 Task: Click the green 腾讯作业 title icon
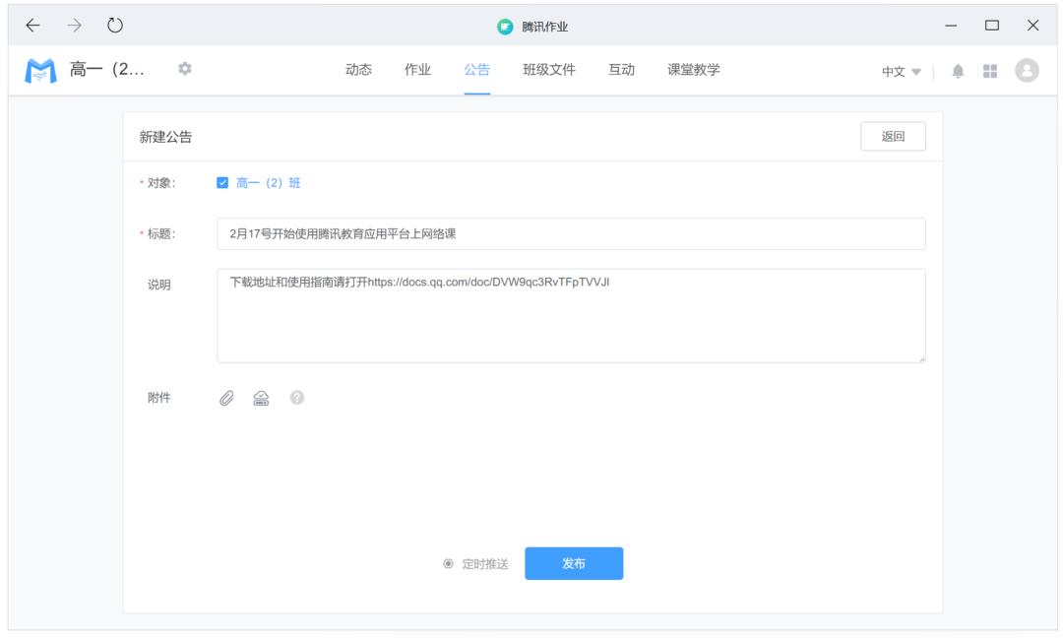[x=505, y=27]
